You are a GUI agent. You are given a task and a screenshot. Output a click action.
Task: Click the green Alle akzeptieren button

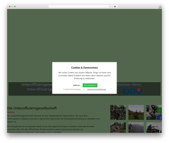coord(90,85)
